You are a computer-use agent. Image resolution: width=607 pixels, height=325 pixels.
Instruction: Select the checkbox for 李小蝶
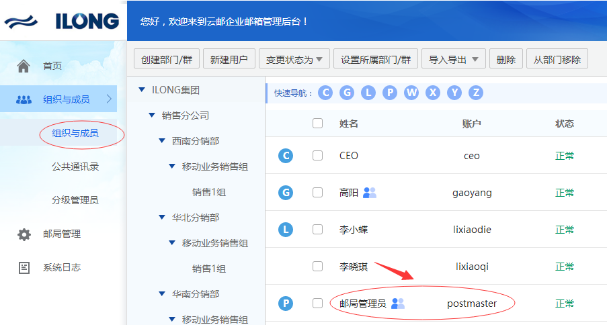click(318, 230)
